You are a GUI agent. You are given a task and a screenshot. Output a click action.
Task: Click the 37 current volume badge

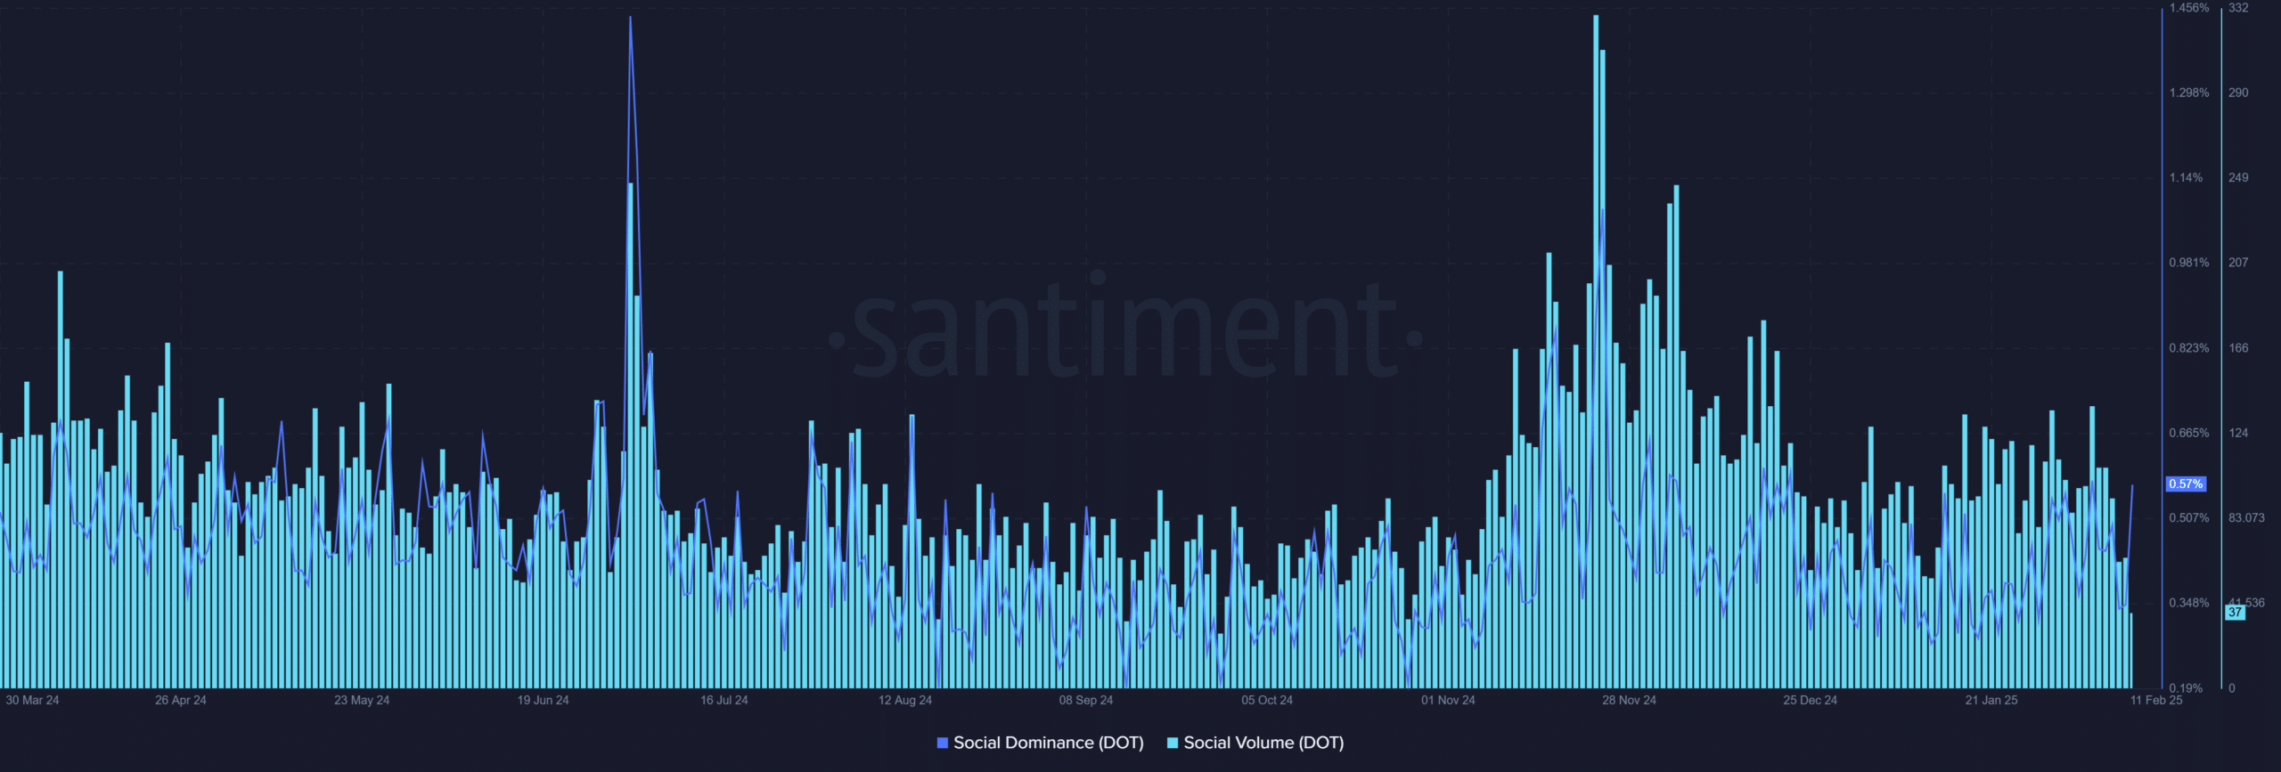[2235, 612]
